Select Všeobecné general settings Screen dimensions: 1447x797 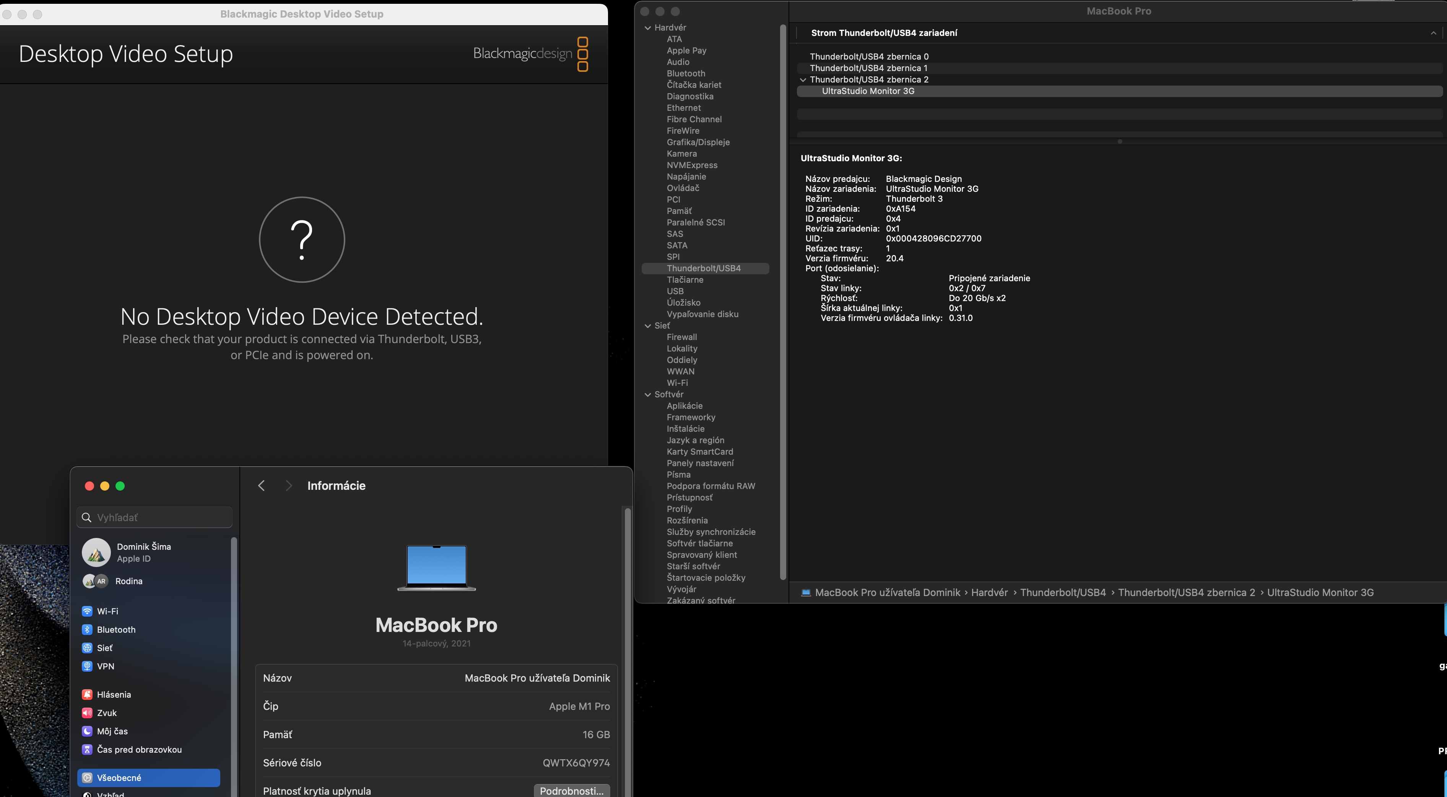pyautogui.click(x=148, y=778)
